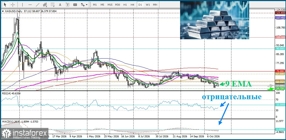Switch chart to M1 timeframe
The height and width of the screenshot is (140, 286).
[x=95, y=5]
